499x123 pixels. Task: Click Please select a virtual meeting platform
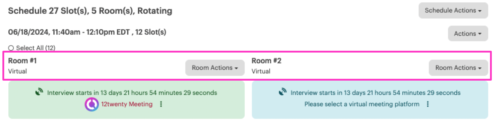coord(362,104)
